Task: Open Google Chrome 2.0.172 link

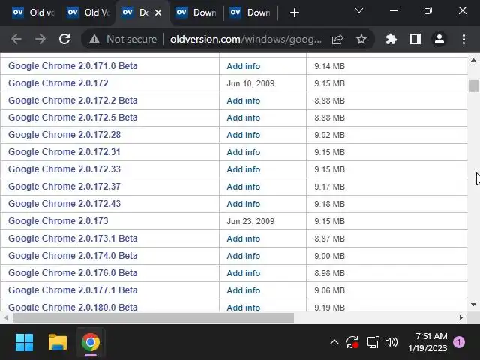Action: [x=58, y=83]
